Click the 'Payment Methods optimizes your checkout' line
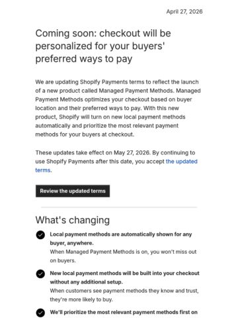Screen dimensions: 238x318 coord(114,99)
